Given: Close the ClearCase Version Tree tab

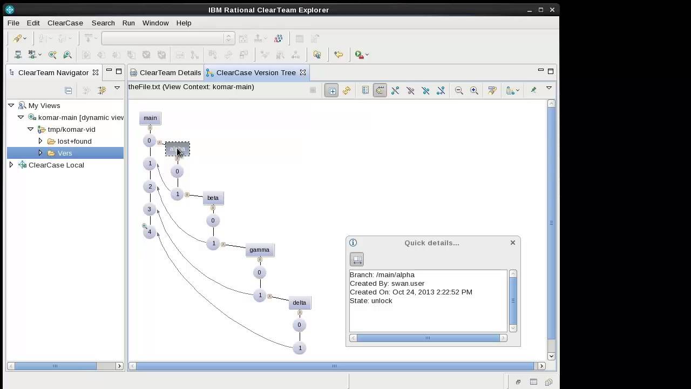Looking at the screenshot, I should (x=303, y=72).
